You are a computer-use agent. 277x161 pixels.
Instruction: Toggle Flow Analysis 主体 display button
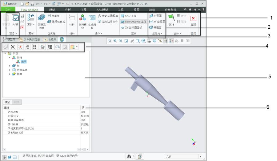tap(134, 22)
